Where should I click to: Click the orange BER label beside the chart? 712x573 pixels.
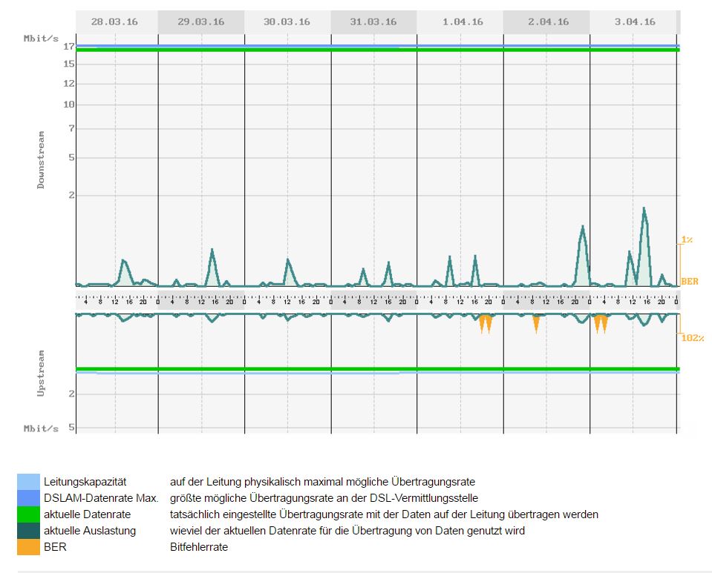(689, 282)
